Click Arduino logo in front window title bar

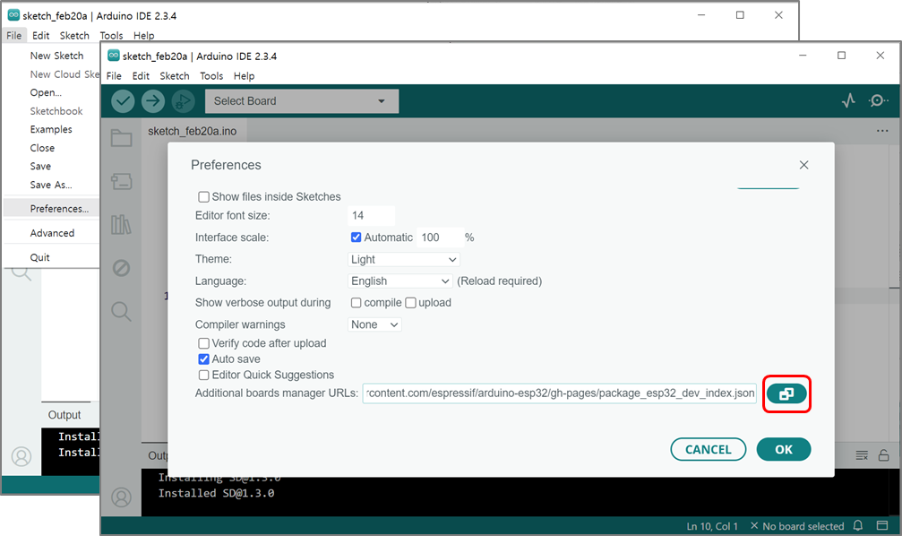click(114, 56)
